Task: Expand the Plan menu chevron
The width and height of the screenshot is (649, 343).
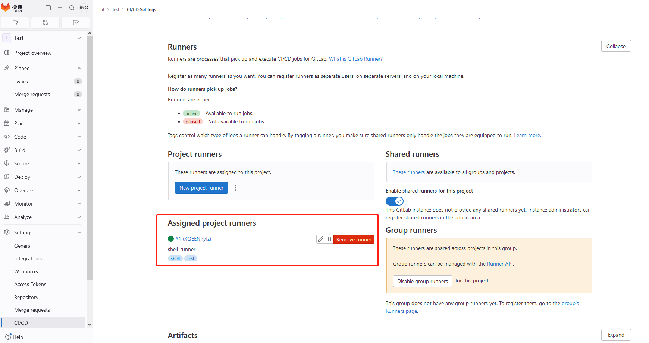Action: point(79,123)
